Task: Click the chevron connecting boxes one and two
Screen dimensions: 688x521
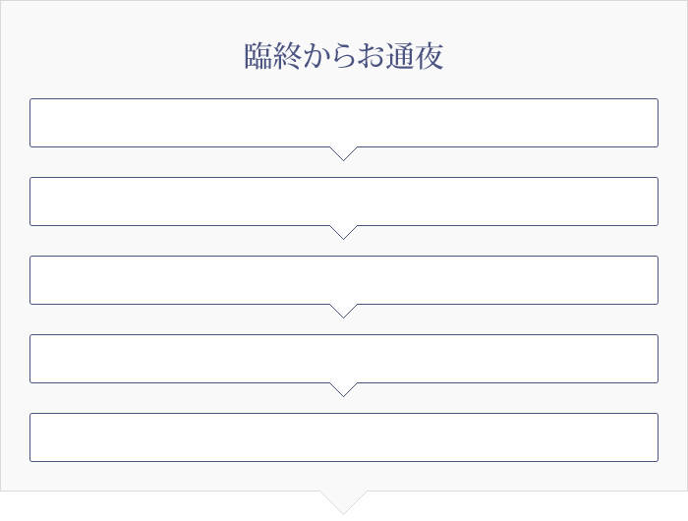Action: (x=344, y=153)
